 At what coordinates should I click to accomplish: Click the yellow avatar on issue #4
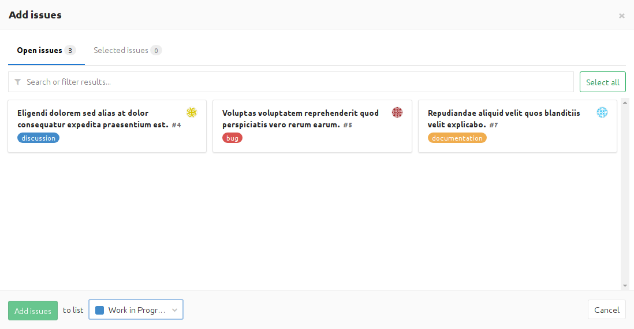pyautogui.click(x=192, y=112)
